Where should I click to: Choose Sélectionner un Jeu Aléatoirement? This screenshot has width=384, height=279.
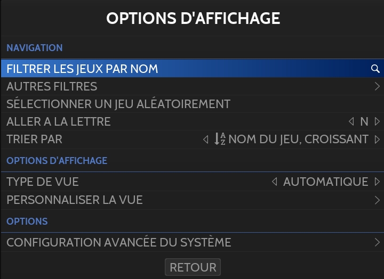(x=118, y=104)
